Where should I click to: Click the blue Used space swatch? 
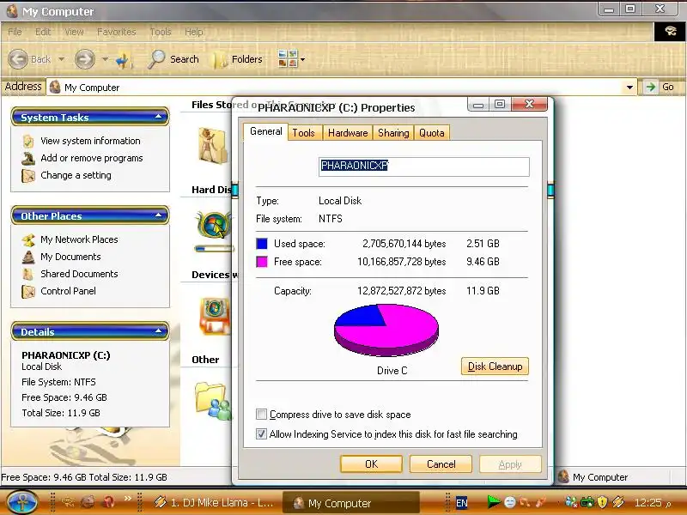coord(262,244)
